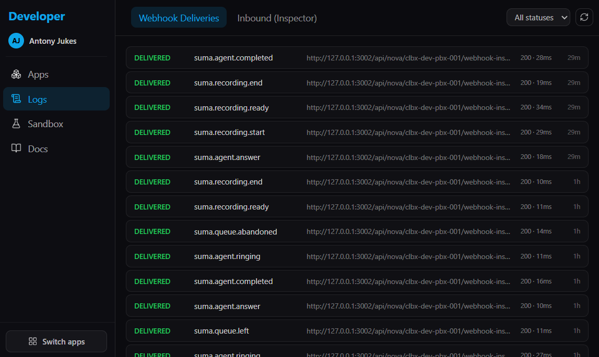Open Logs in the sidebar
This screenshot has width=599, height=357.
(x=56, y=99)
